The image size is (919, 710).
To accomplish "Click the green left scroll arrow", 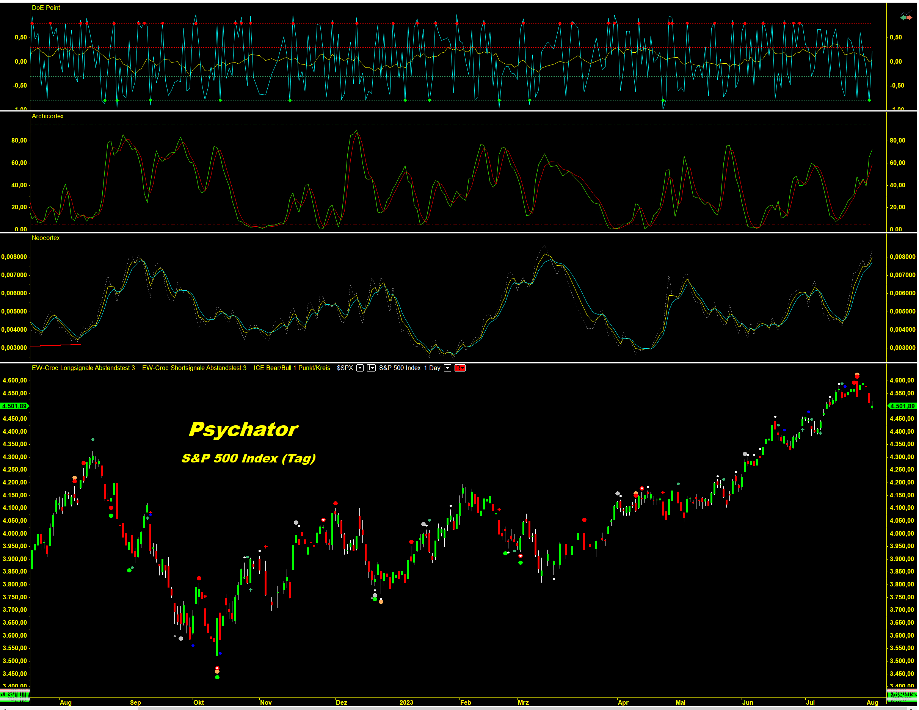I will tap(903, 18).
